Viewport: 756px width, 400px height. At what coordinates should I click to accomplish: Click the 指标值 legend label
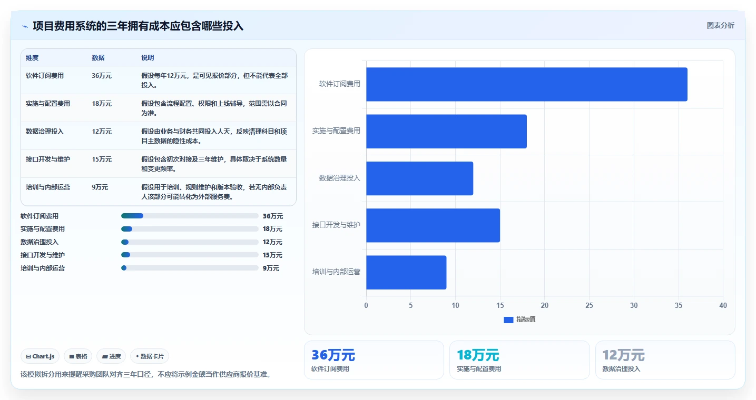click(x=526, y=319)
